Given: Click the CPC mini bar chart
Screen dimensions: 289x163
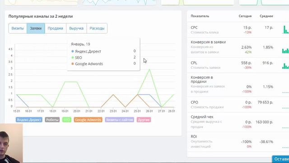Looking at the screenshot, I should click(x=285, y=29).
